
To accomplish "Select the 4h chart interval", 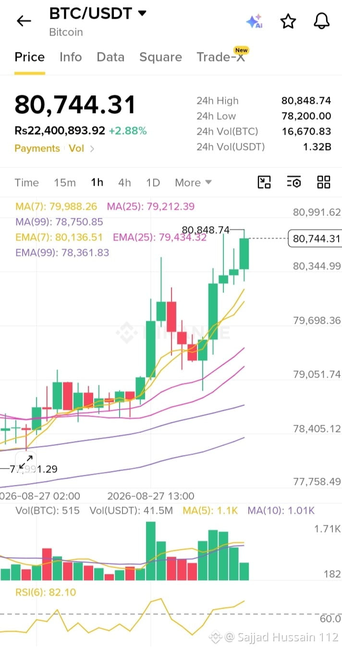I will (x=124, y=183).
